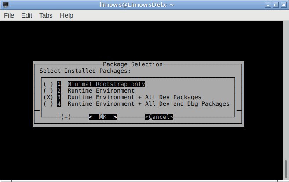Click the Cancel button in dialog
The width and height of the screenshot is (289, 182).
(159, 117)
